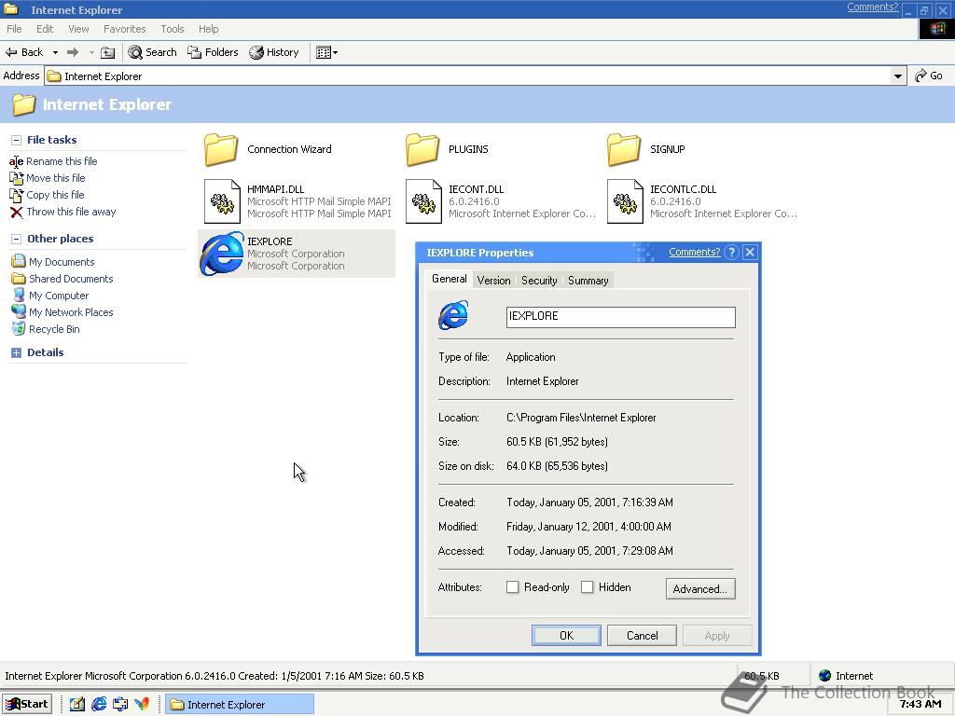Go back using the Back arrow button
The image size is (955, 716).
(x=23, y=52)
